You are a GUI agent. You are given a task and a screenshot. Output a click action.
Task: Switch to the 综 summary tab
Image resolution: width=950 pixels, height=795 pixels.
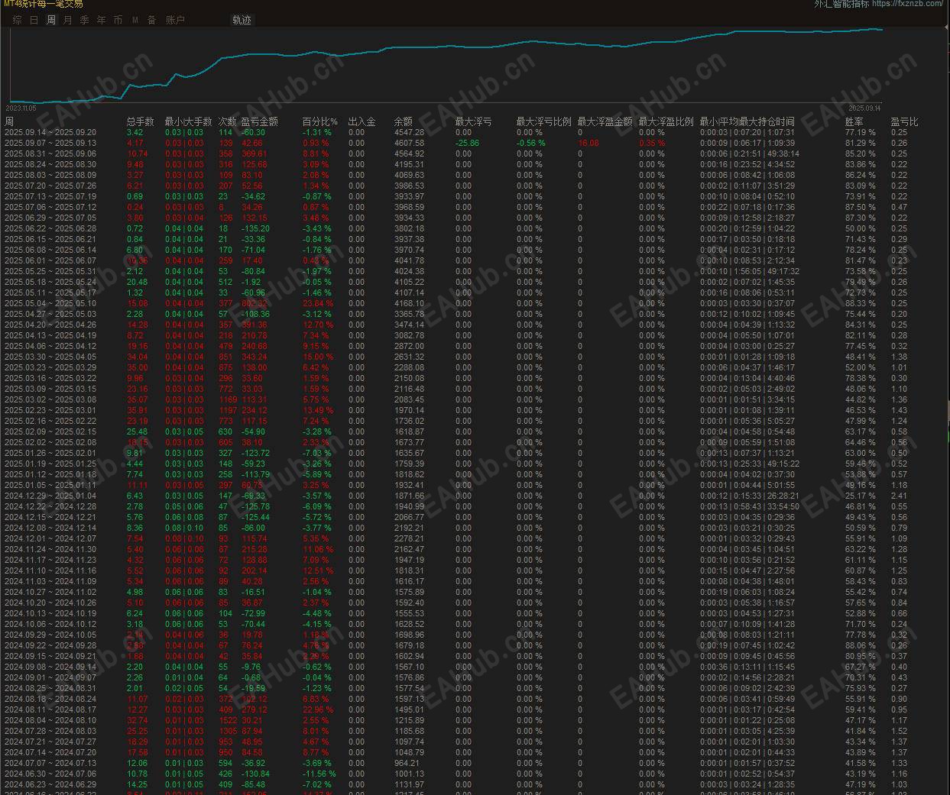click(17, 21)
